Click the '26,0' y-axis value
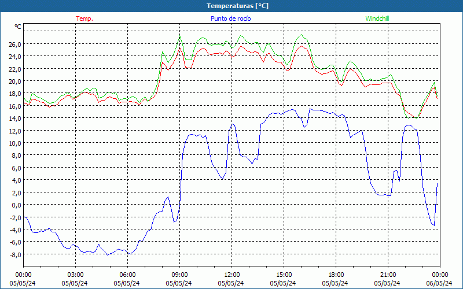 [16, 44]
